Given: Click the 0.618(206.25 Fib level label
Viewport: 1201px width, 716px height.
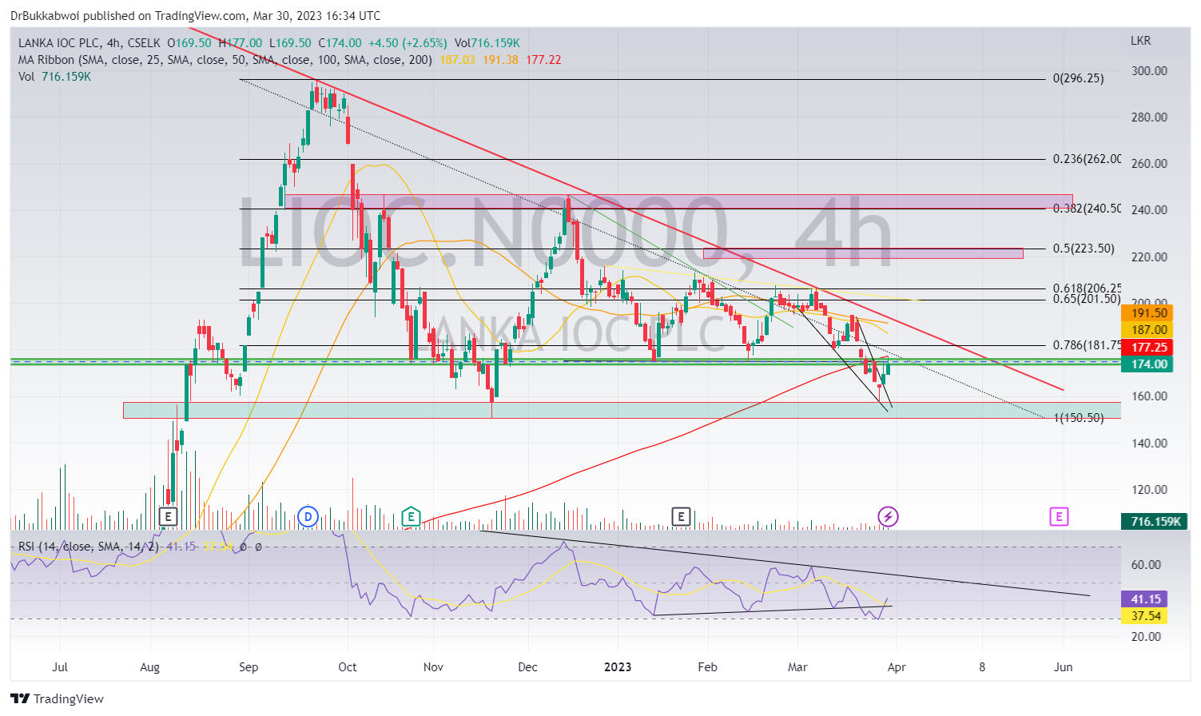Looking at the screenshot, I should pos(1087,288).
